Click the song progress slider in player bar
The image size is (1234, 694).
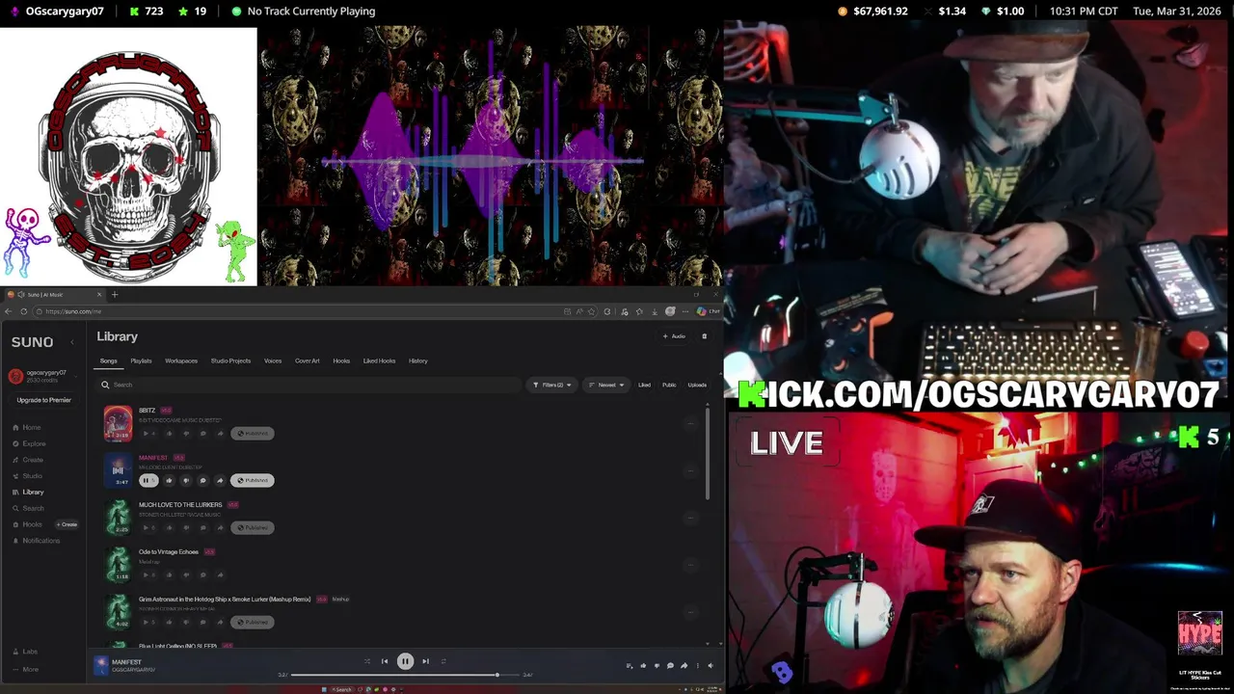(x=406, y=675)
